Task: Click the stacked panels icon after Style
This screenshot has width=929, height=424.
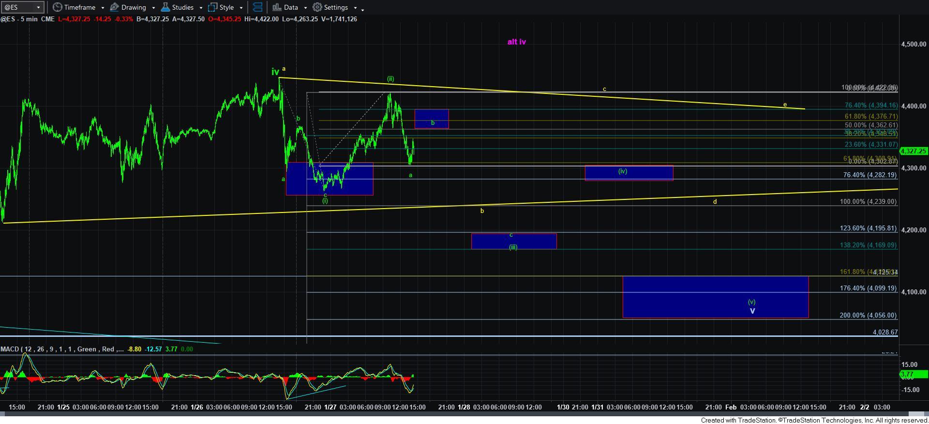Action: (x=257, y=7)
